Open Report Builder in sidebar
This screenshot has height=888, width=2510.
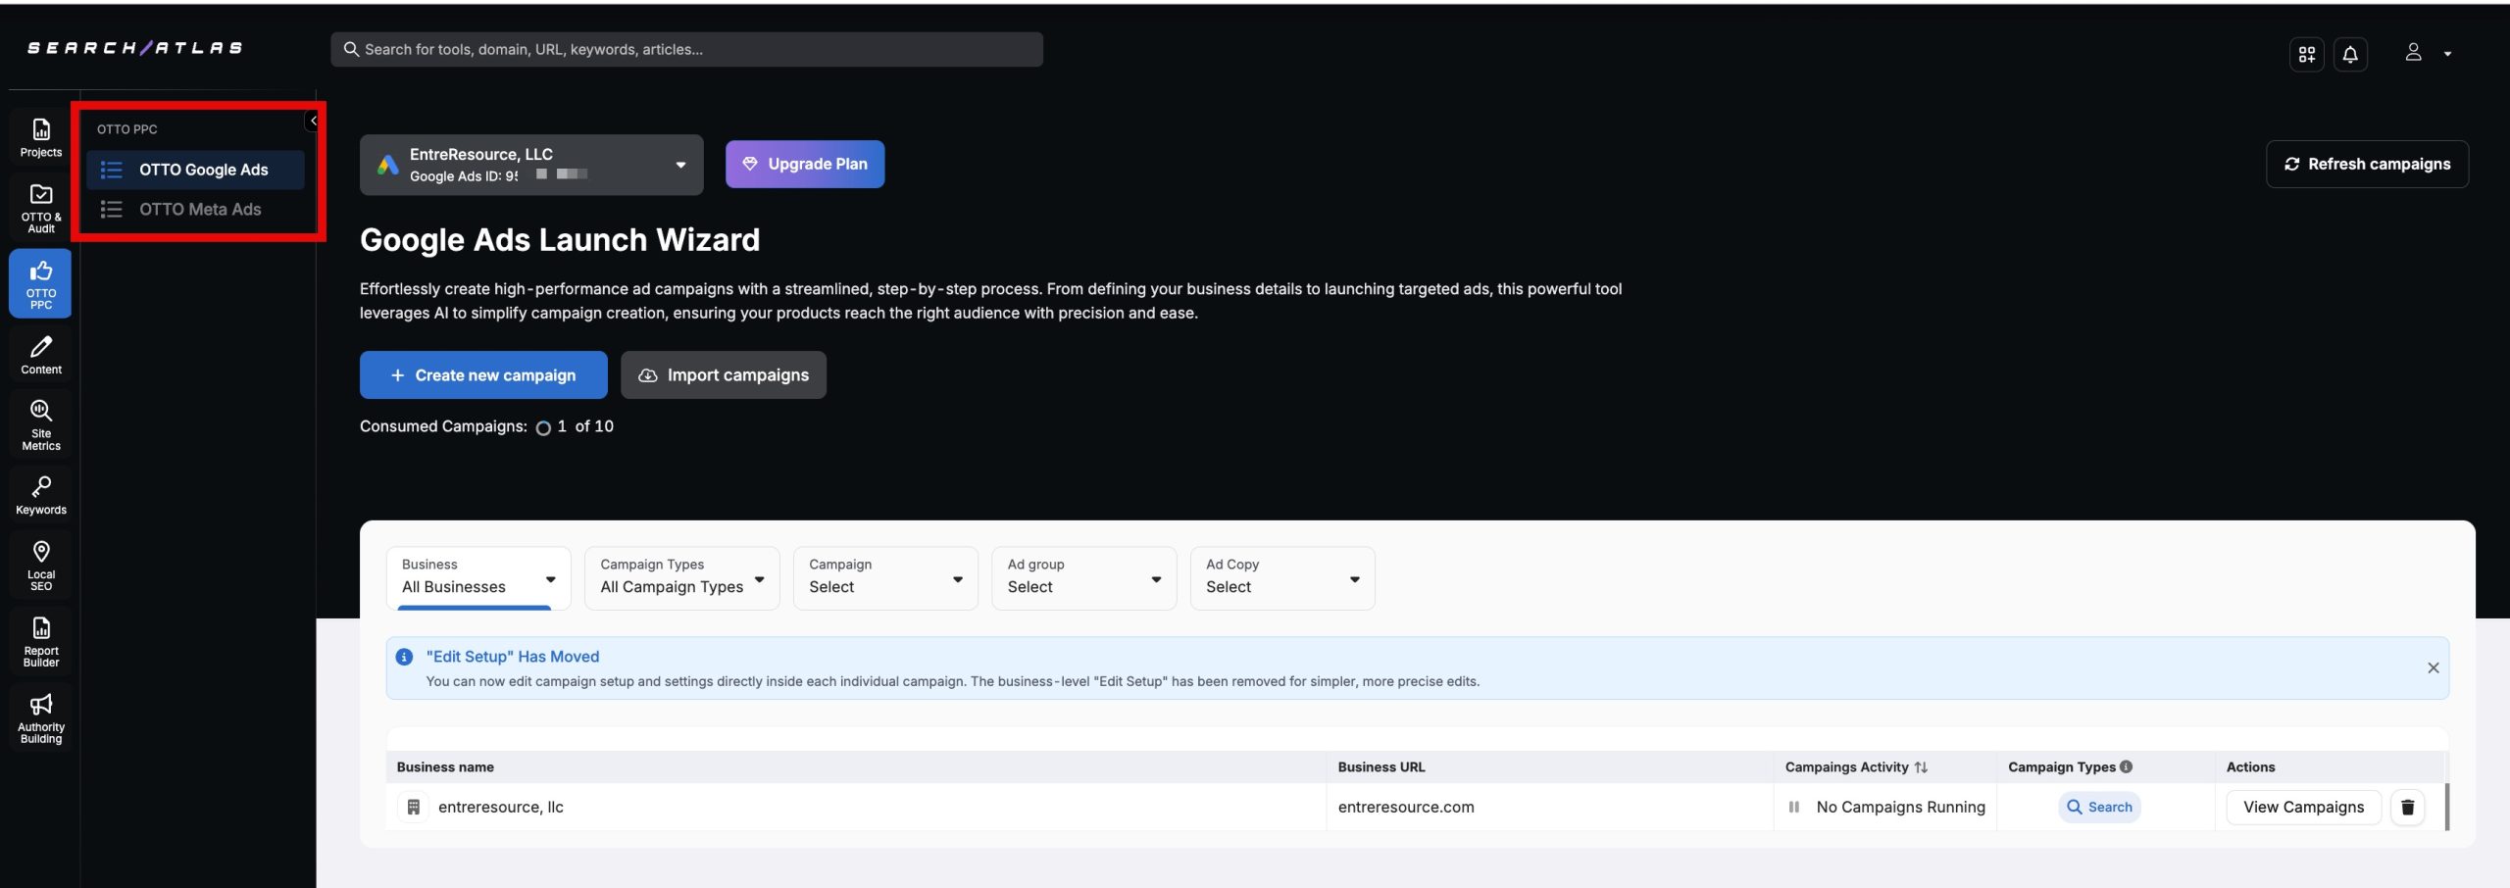(40, 641)
